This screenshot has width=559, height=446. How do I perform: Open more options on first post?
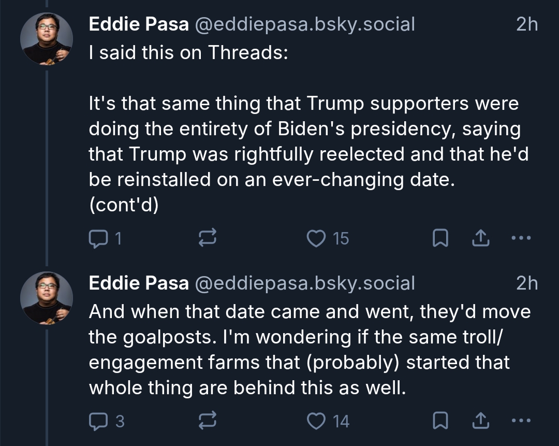point(521,238)
